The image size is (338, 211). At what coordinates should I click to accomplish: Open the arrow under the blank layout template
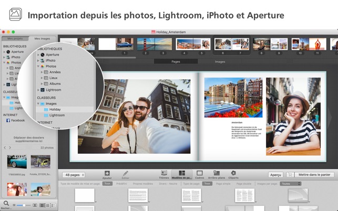point(96,202)
